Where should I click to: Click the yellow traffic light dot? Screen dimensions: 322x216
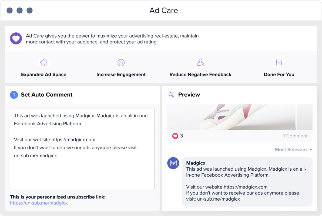(19, 10)
